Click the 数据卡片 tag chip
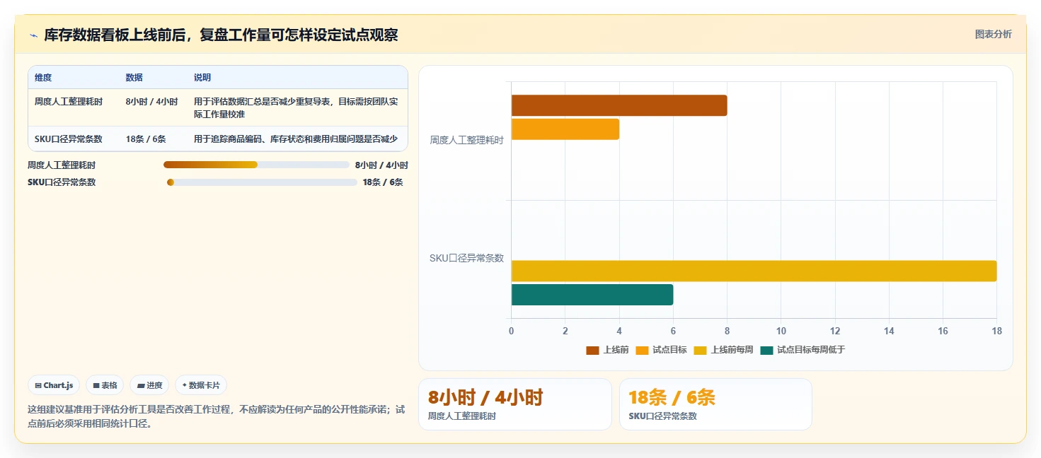Viewport: 1041px width, 458px height. (x=201, y=385)
